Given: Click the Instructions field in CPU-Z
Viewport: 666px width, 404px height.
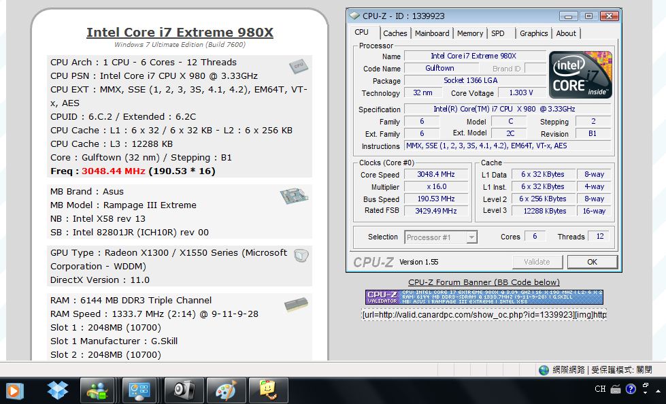Looking at the screenshot, I should (x=507, y=146).
